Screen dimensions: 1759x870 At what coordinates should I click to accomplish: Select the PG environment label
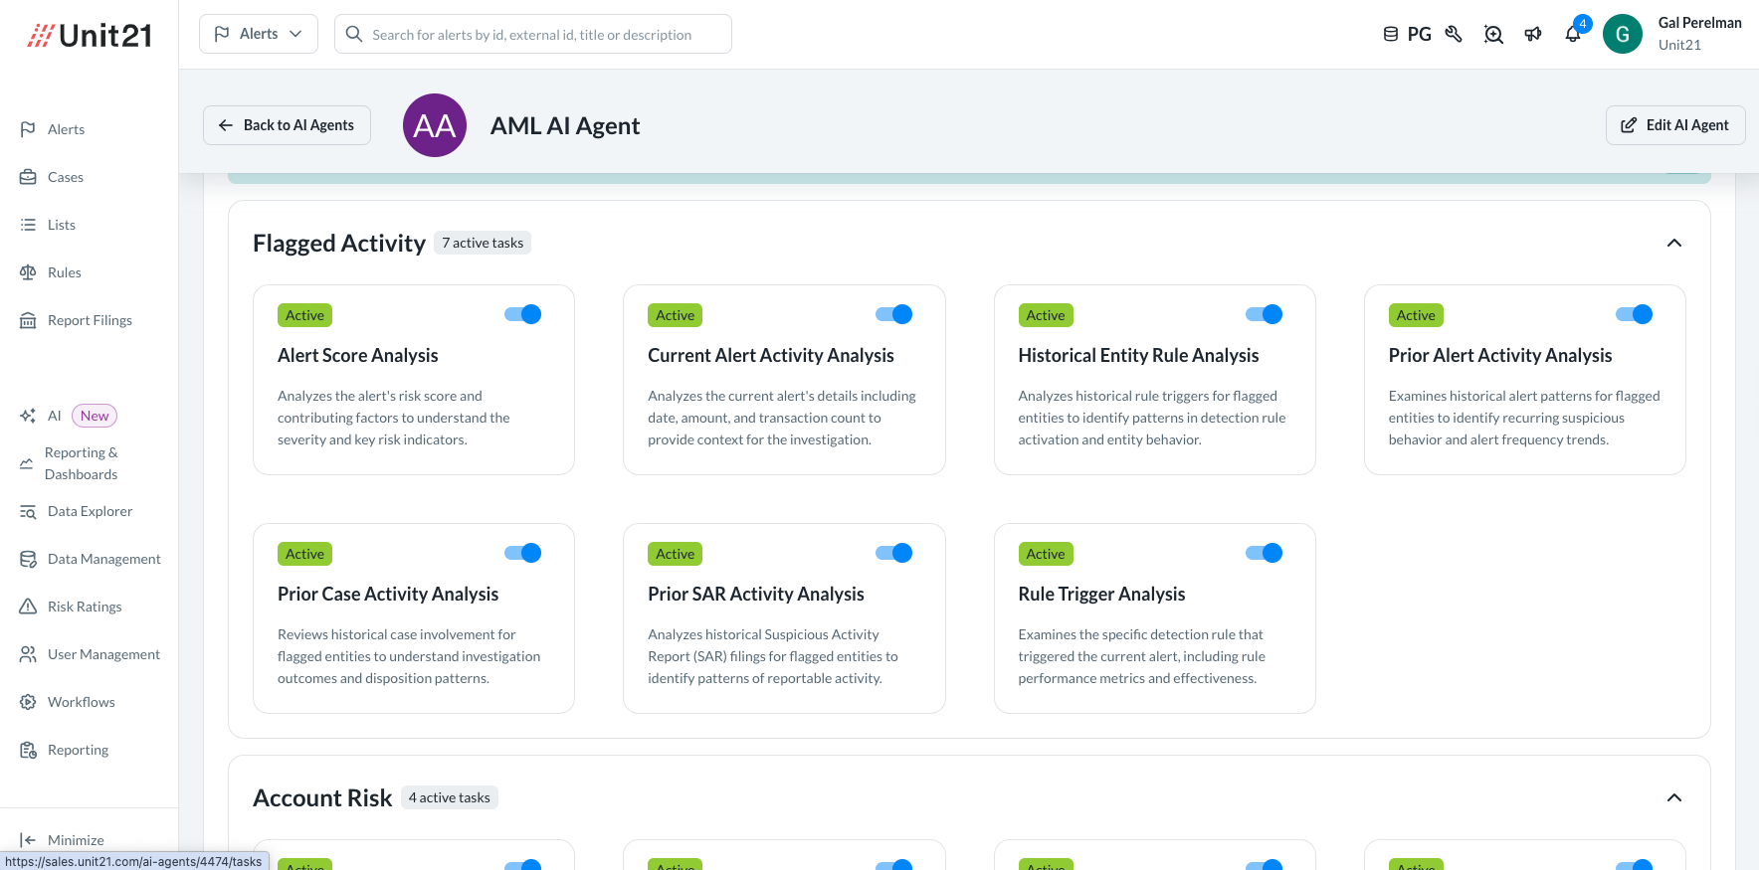tap(1420, 35)
